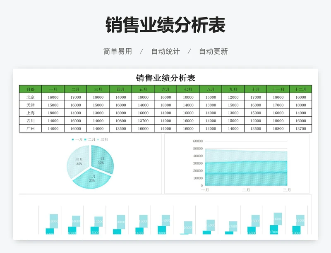Click 四川's 十月 cell showing 12000
Image resolution: width=331 pixels, height=253 pixels.
(x=256, y=121)
